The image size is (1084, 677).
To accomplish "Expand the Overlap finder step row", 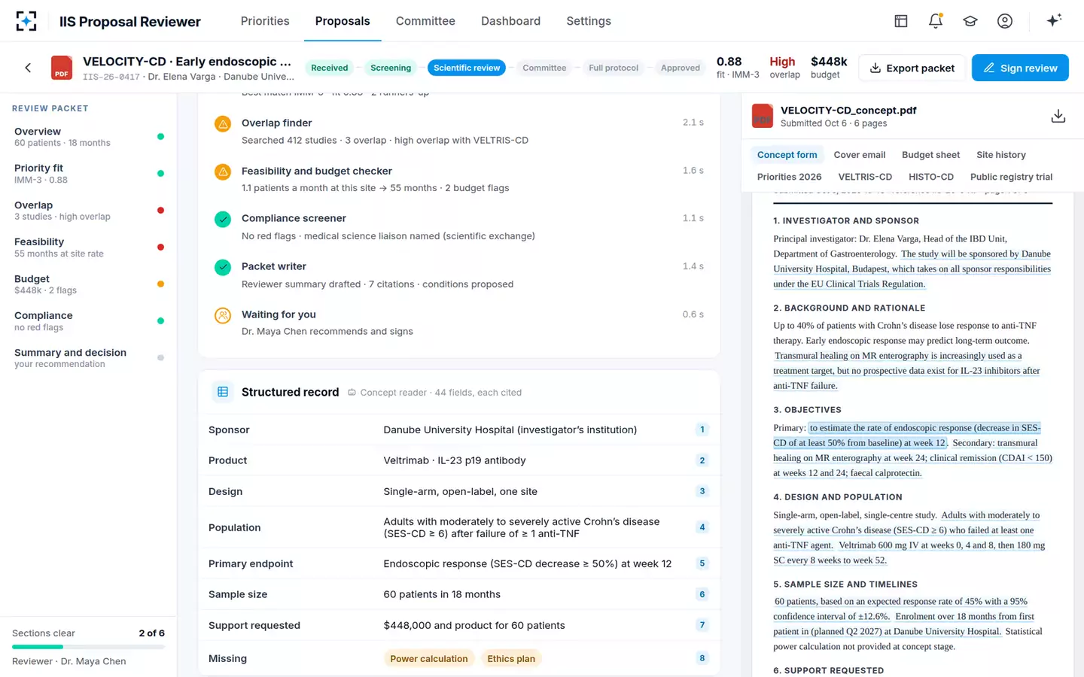I will pos(459,131).
